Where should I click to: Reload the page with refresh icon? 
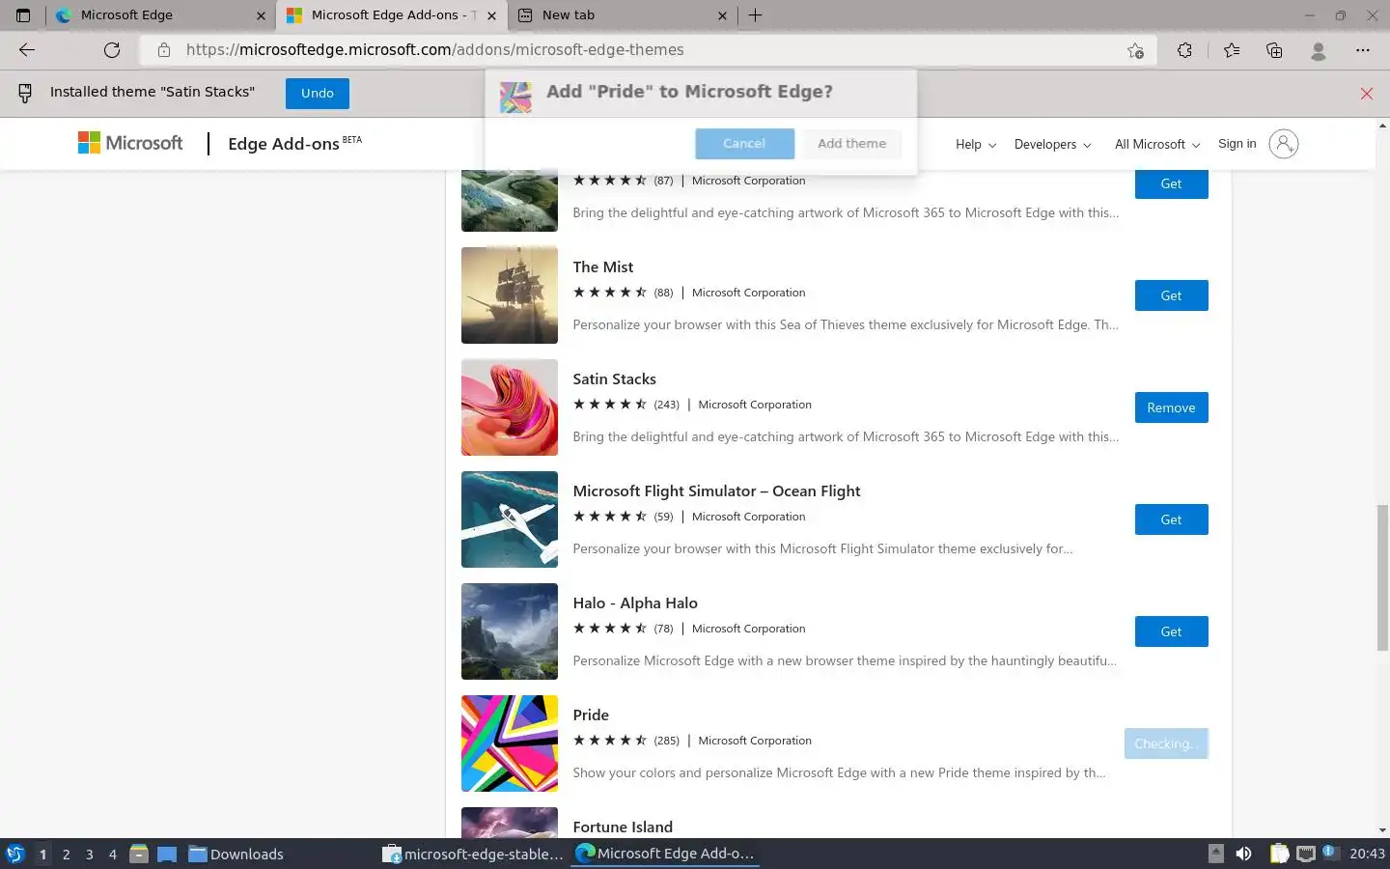click(x=112, y=50)
